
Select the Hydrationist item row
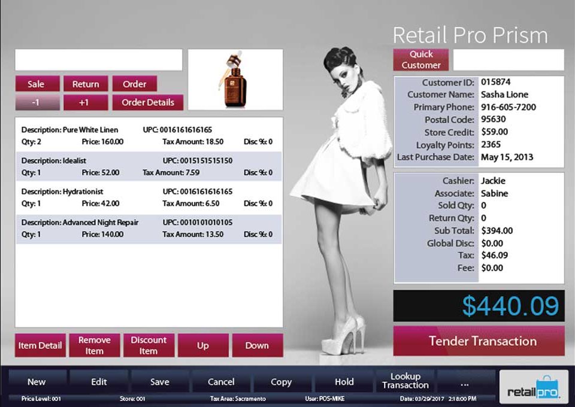click(x=149, y=198)
